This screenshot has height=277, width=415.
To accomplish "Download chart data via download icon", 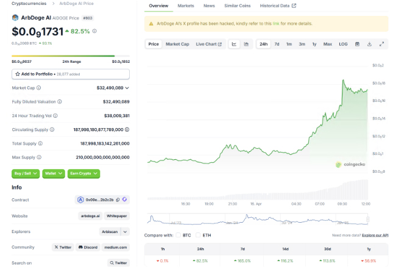I will point(370,44).
